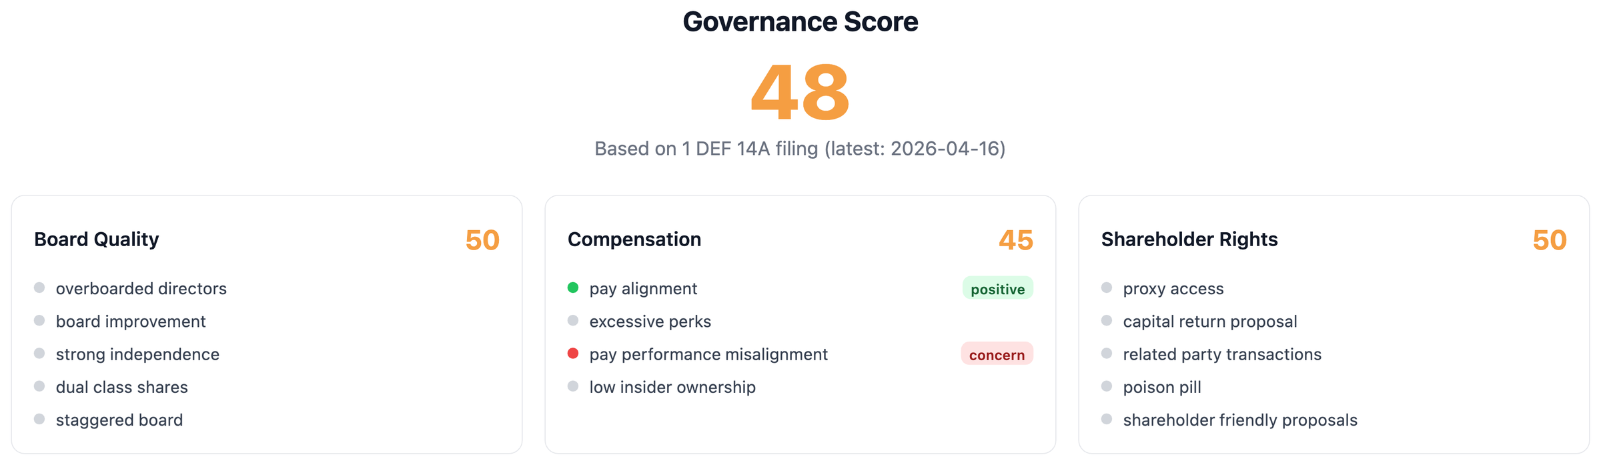Viewport: 1601px width, 465px height.
Task: Click the related party transactions row
Action: pos(1334,354)
